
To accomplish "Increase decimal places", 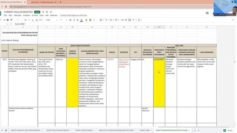I will [x=36, y=20].
